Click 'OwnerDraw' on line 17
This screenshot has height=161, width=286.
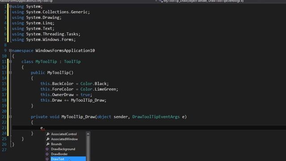63,95
